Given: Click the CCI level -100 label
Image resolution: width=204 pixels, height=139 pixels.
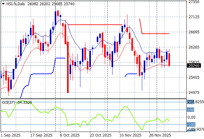Looking at the screenshot, I should point(191,124).
